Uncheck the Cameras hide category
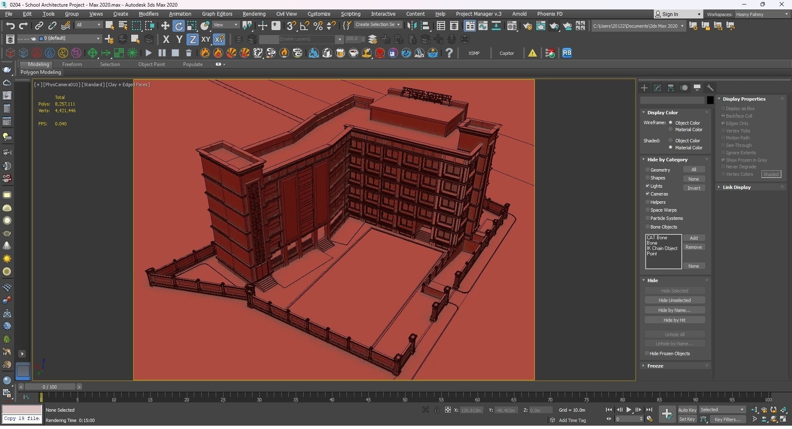 648,194
